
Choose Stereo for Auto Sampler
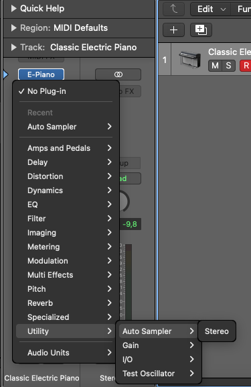(x=217, y=331)
